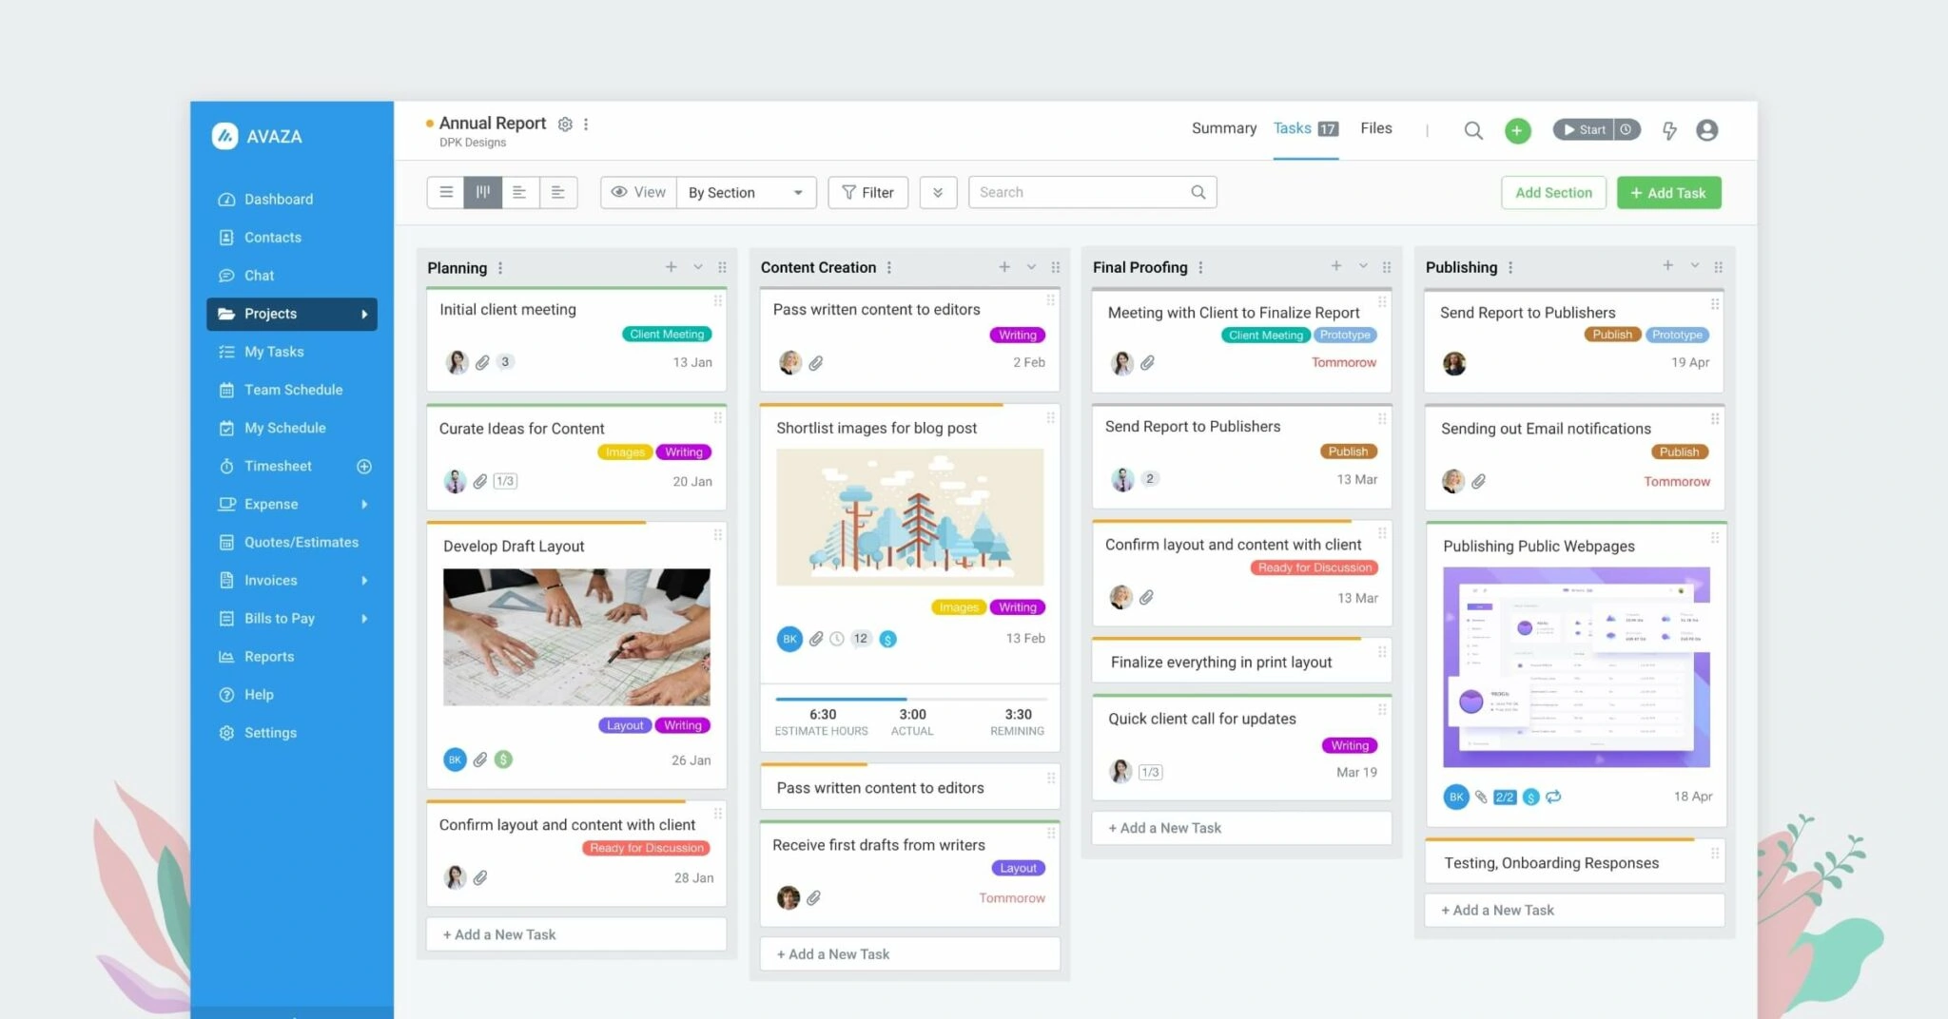Switch to kanban board view
Image resolution: width=1948 pixels, height=1019 pixels.
click(x=483, y=192)
